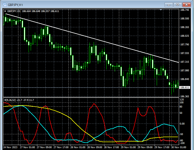Click the 187.080 price scale label
The height and width of the screenshot is (150, 194).
pyautogui.click(x=185, y=71)
